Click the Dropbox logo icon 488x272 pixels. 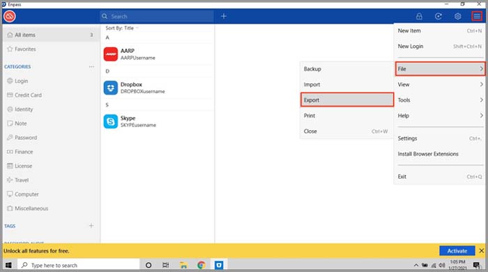point(110,88)
